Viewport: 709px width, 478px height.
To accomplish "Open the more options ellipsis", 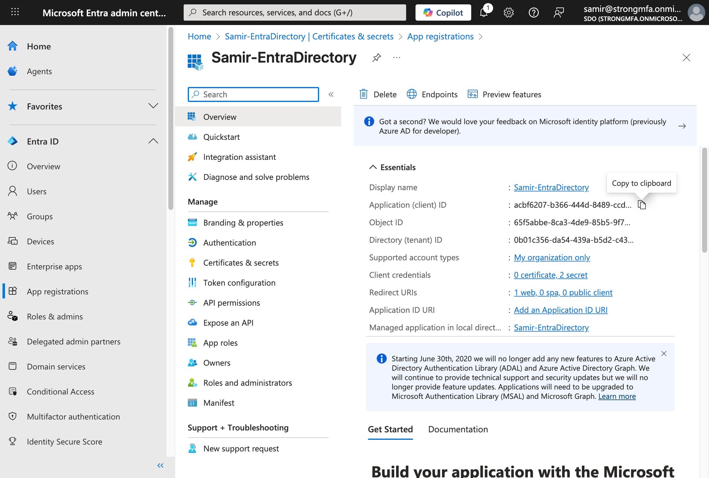I will (396, 58).
